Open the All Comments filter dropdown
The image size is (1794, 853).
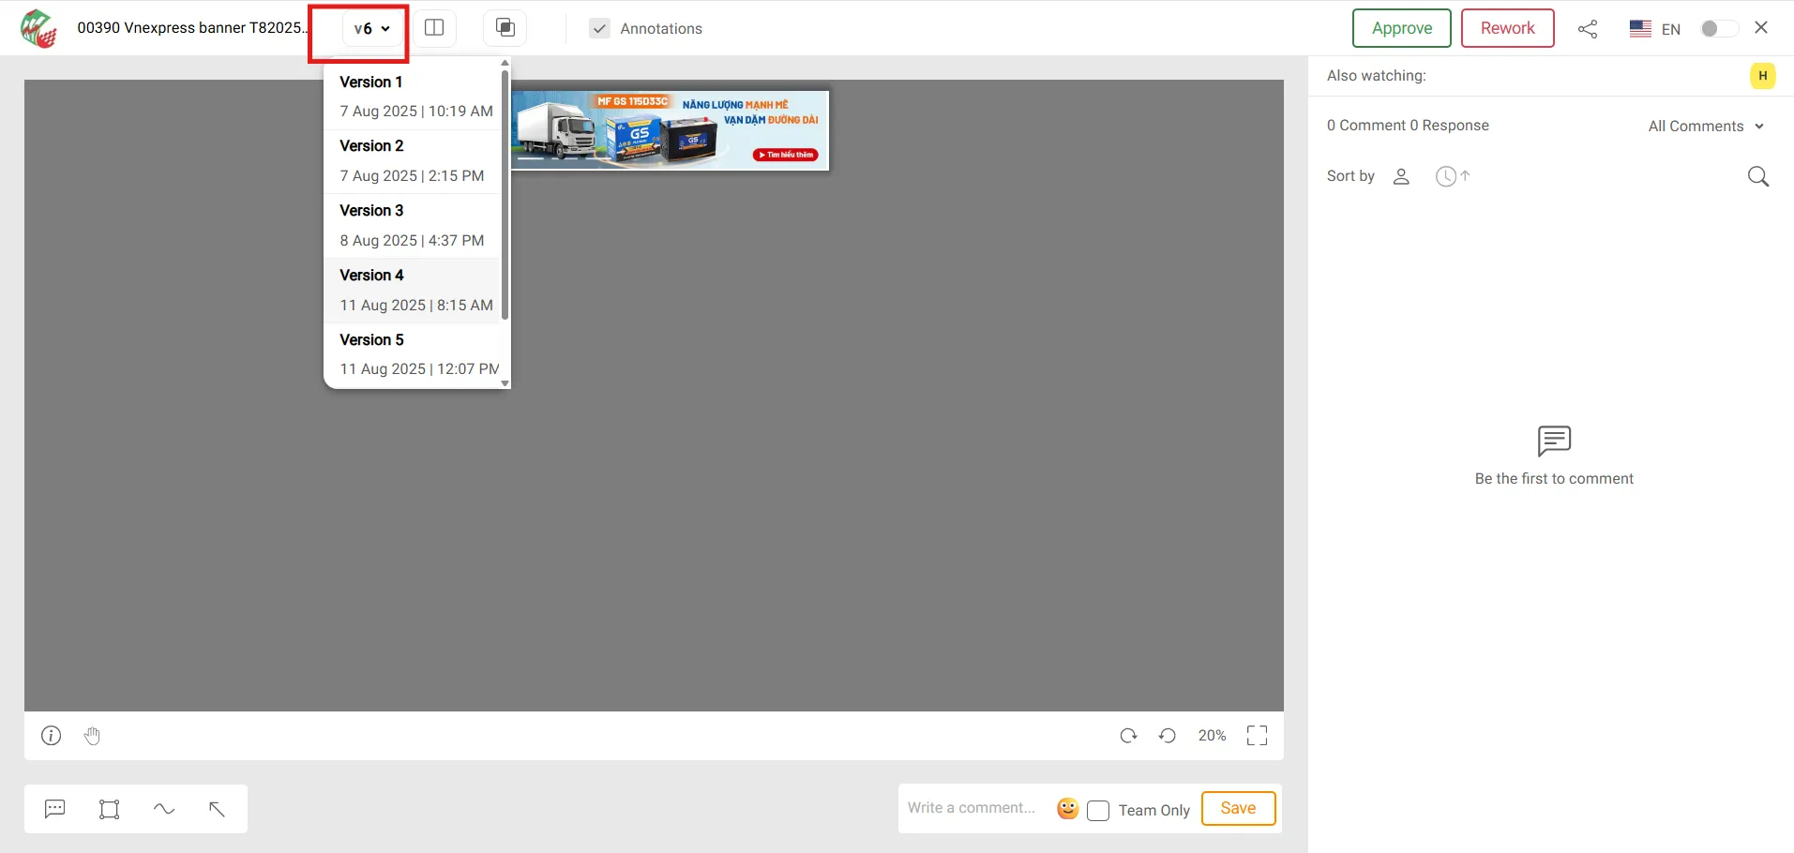pos(1706,127)
